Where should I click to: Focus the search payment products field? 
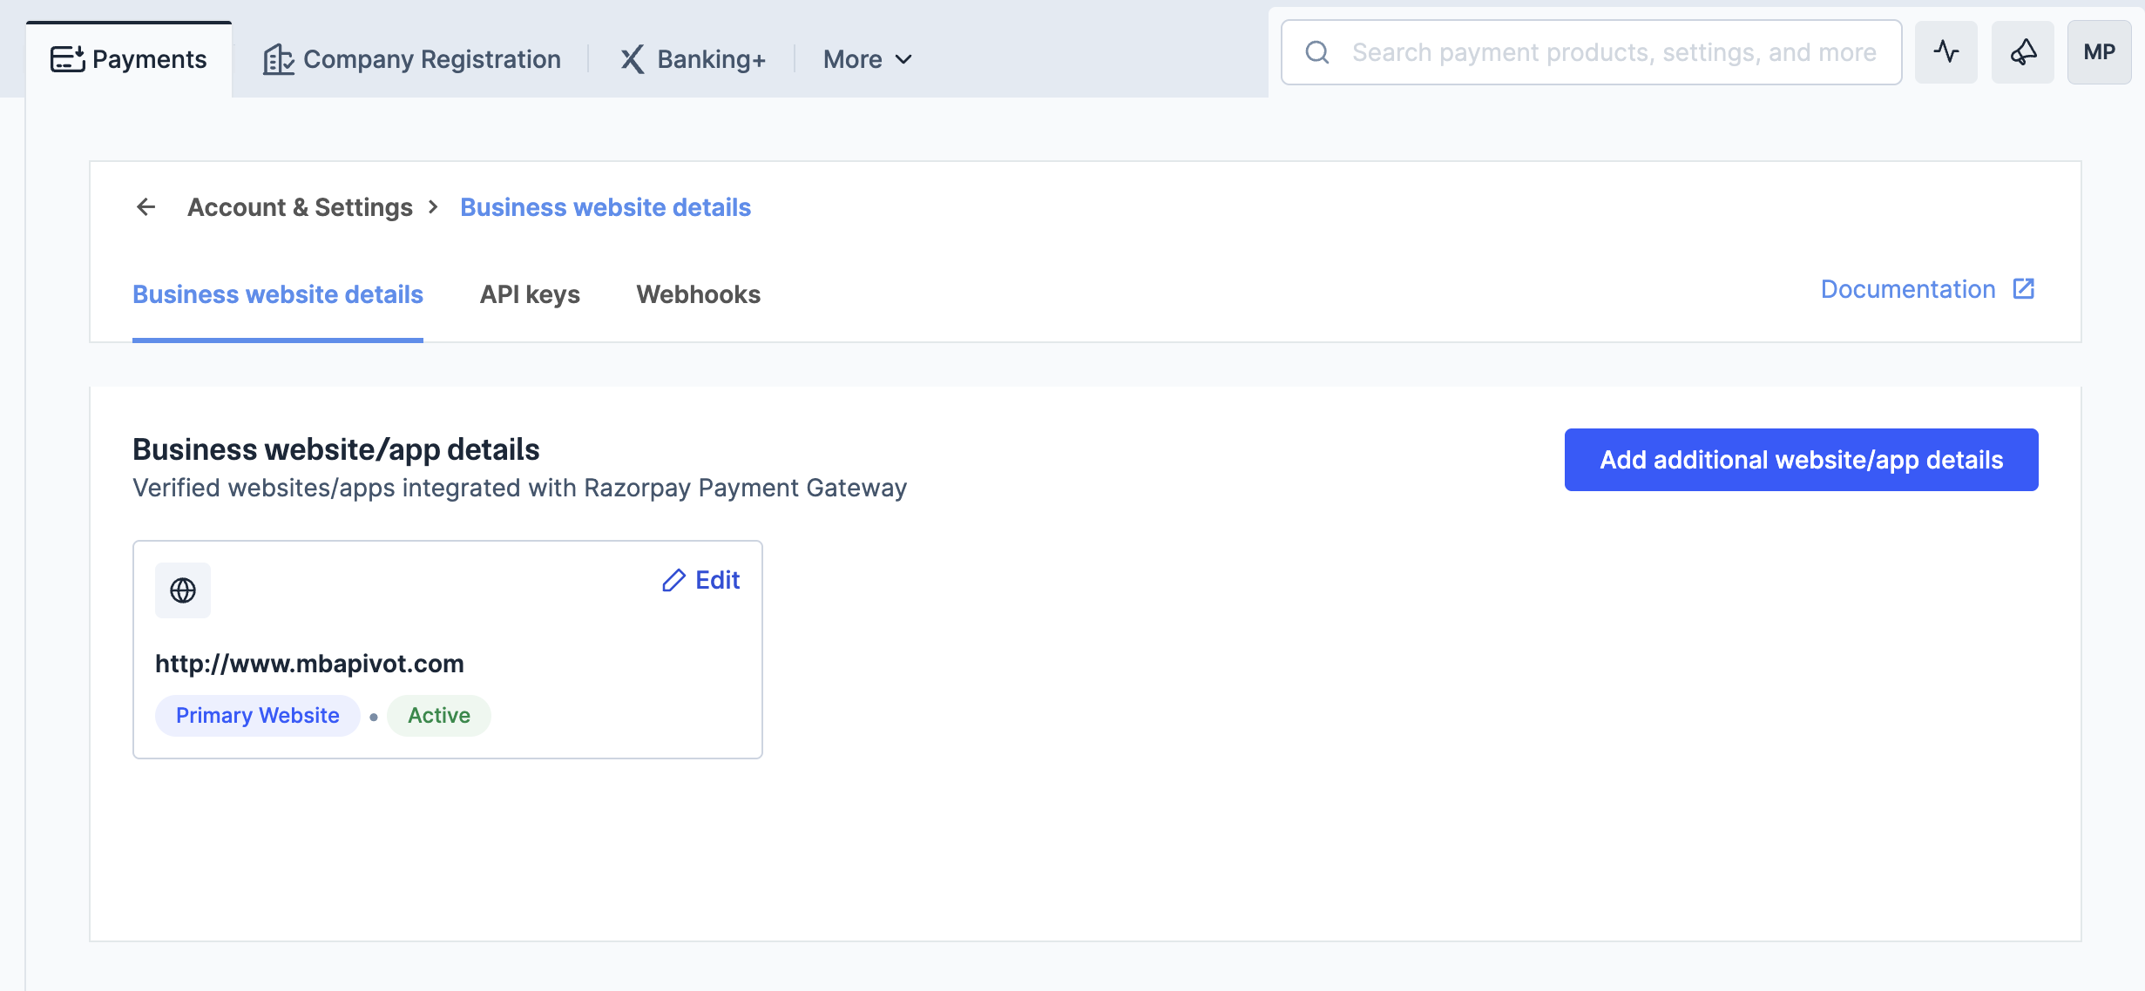click(x=1612, y=52)
